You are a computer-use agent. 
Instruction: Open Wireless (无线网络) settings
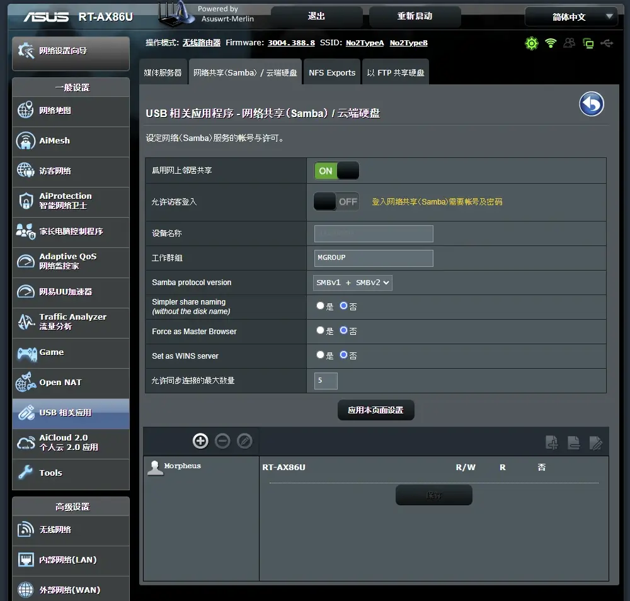tap(71, 530)
